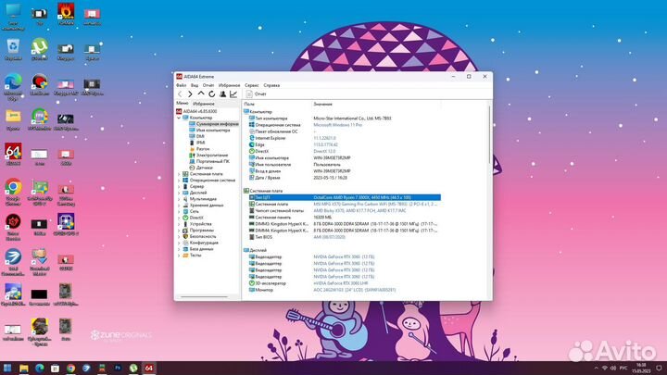
Task: Open the Recycle Bin desktop icon
Action: 13,49
